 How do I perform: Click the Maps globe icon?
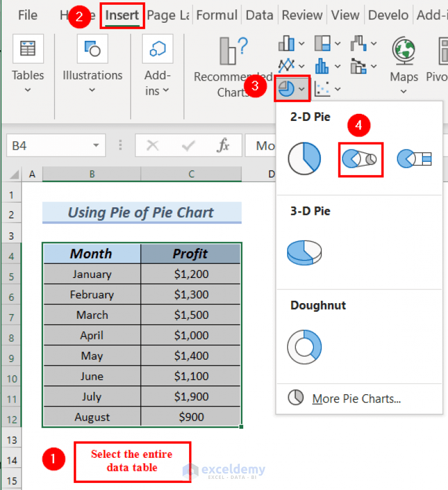pyautogui.click(x=404, y=50)
